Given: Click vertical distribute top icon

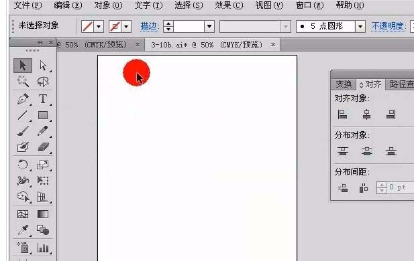Looking at the screenshot, I should pos(342,151).
